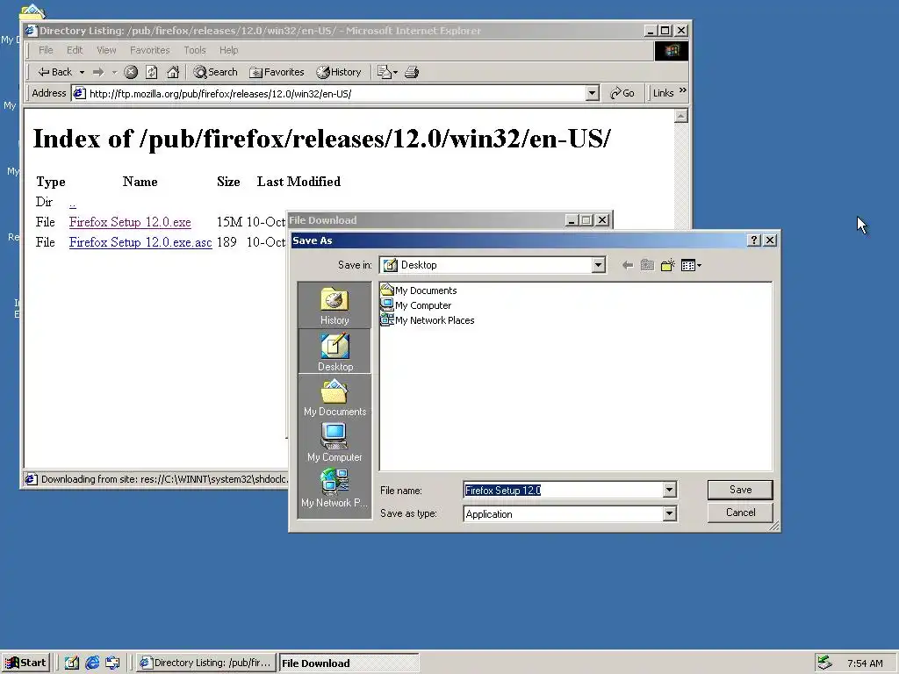899x674 pixels.
Task: Click the Firefox Setup 12.0.exe link
Action: [130, 222]
